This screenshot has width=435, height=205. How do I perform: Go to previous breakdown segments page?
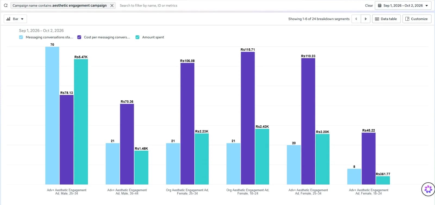356,19
